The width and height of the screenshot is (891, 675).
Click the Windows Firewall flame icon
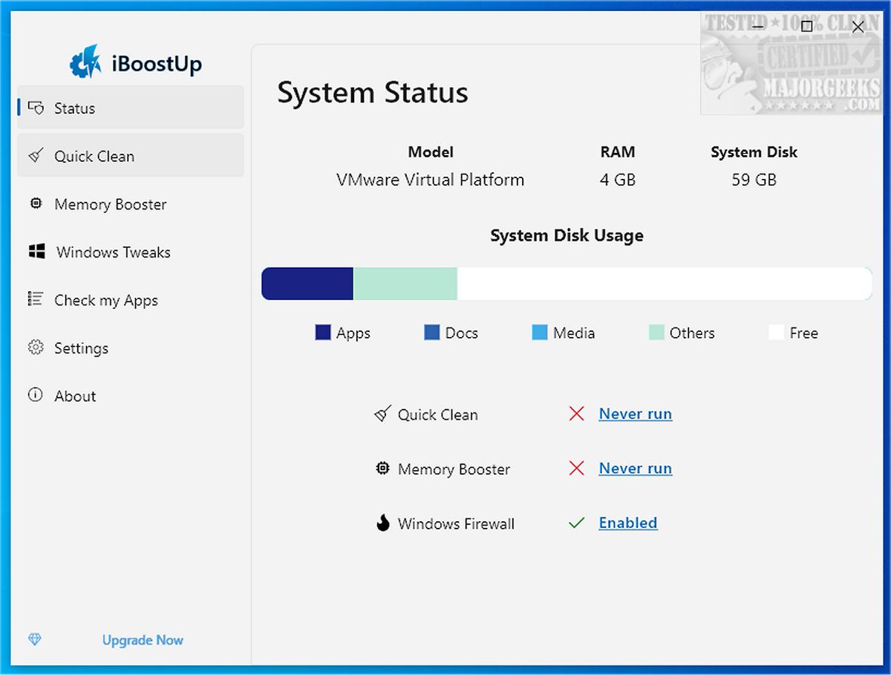pos(382,523)
